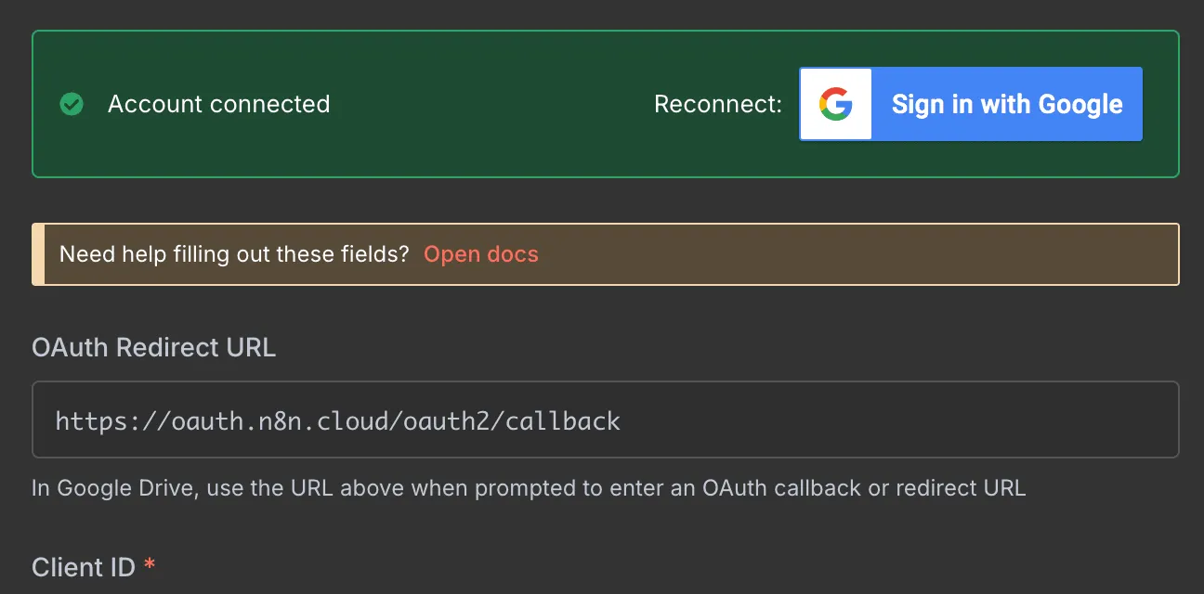Viewport: 1204px width, 594px height.
Task: Click the "Client ID" field label
Action: point(83,566)
